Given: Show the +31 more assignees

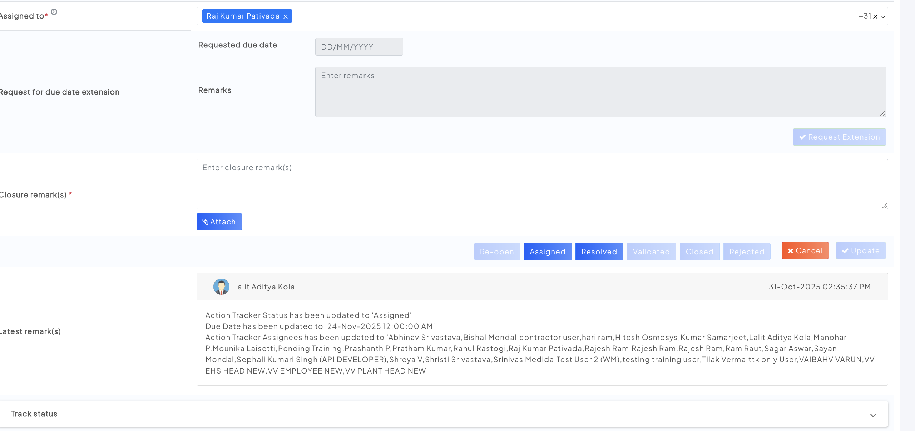Looking at the screenshot, I should [865, 16].
